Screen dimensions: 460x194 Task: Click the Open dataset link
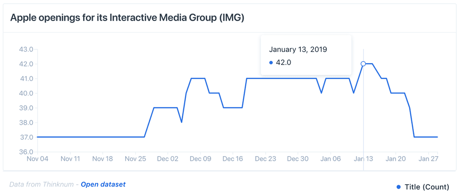pyautogui.click(x=103, y=184)
